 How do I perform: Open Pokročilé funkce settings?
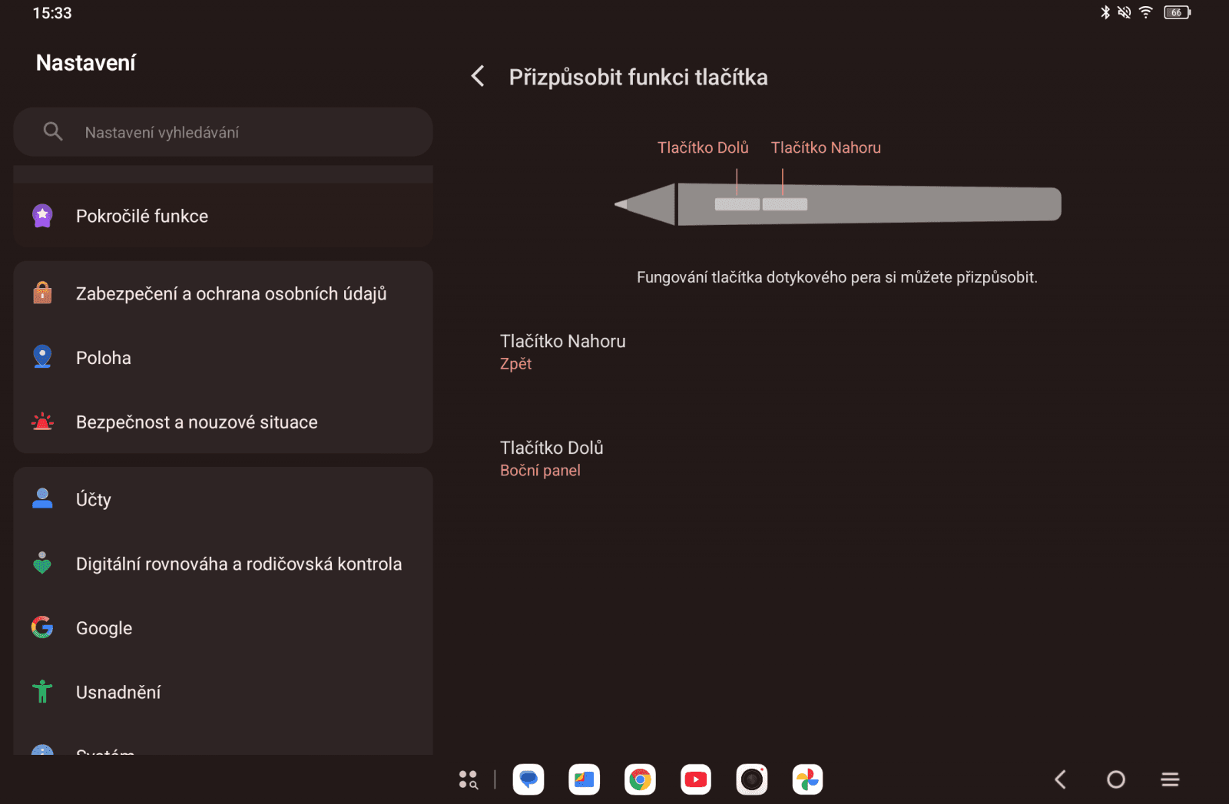tap(141, 216)
